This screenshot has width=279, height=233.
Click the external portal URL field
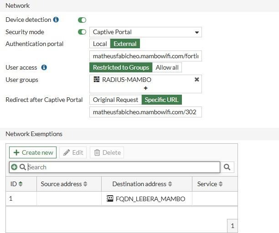click(x=145, y=56)
